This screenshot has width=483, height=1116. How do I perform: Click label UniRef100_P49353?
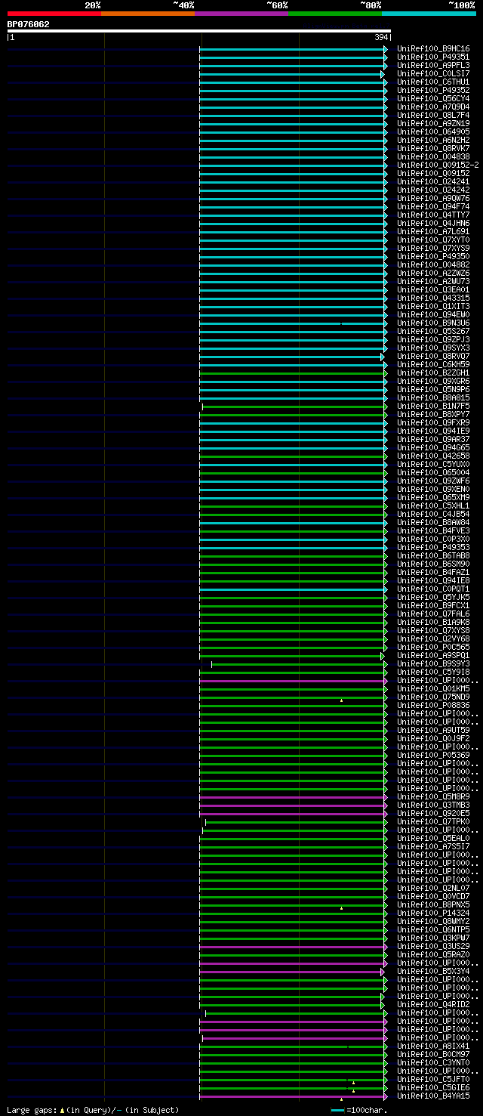pyautogui.click(x=433, y=547)
